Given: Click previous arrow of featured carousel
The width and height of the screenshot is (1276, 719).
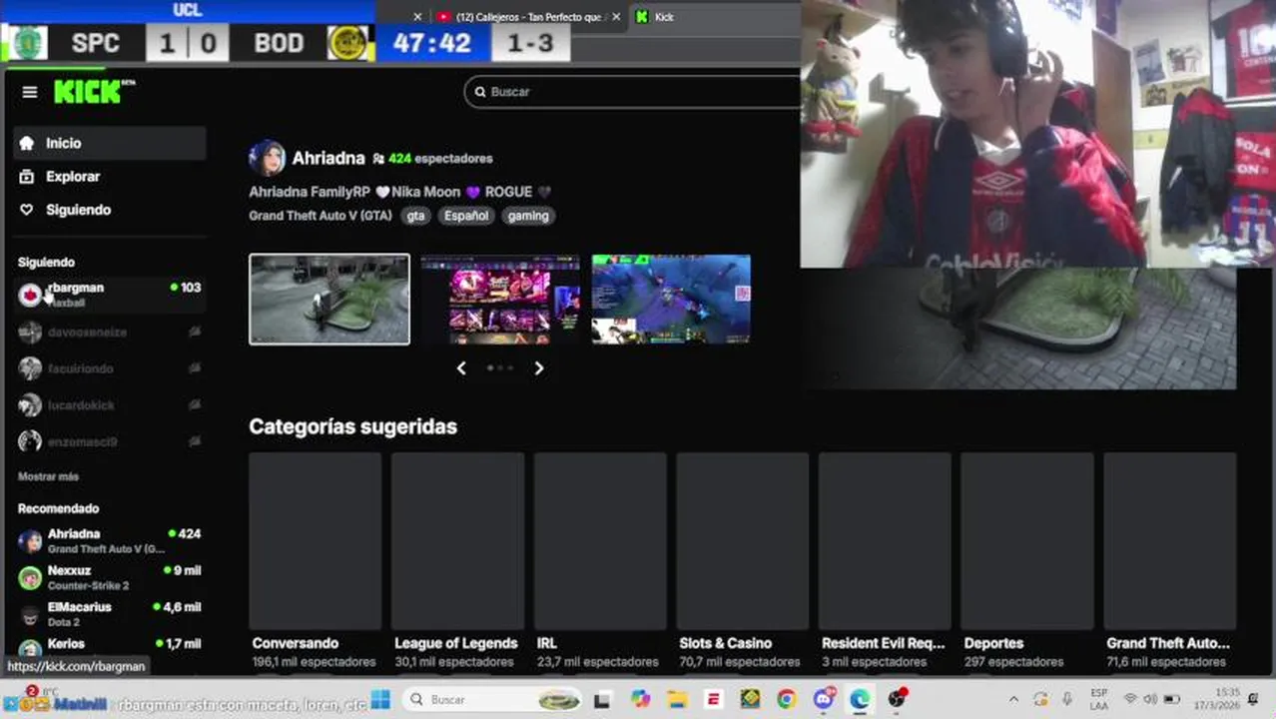Looking at the screenshot, I should (461, 368).
